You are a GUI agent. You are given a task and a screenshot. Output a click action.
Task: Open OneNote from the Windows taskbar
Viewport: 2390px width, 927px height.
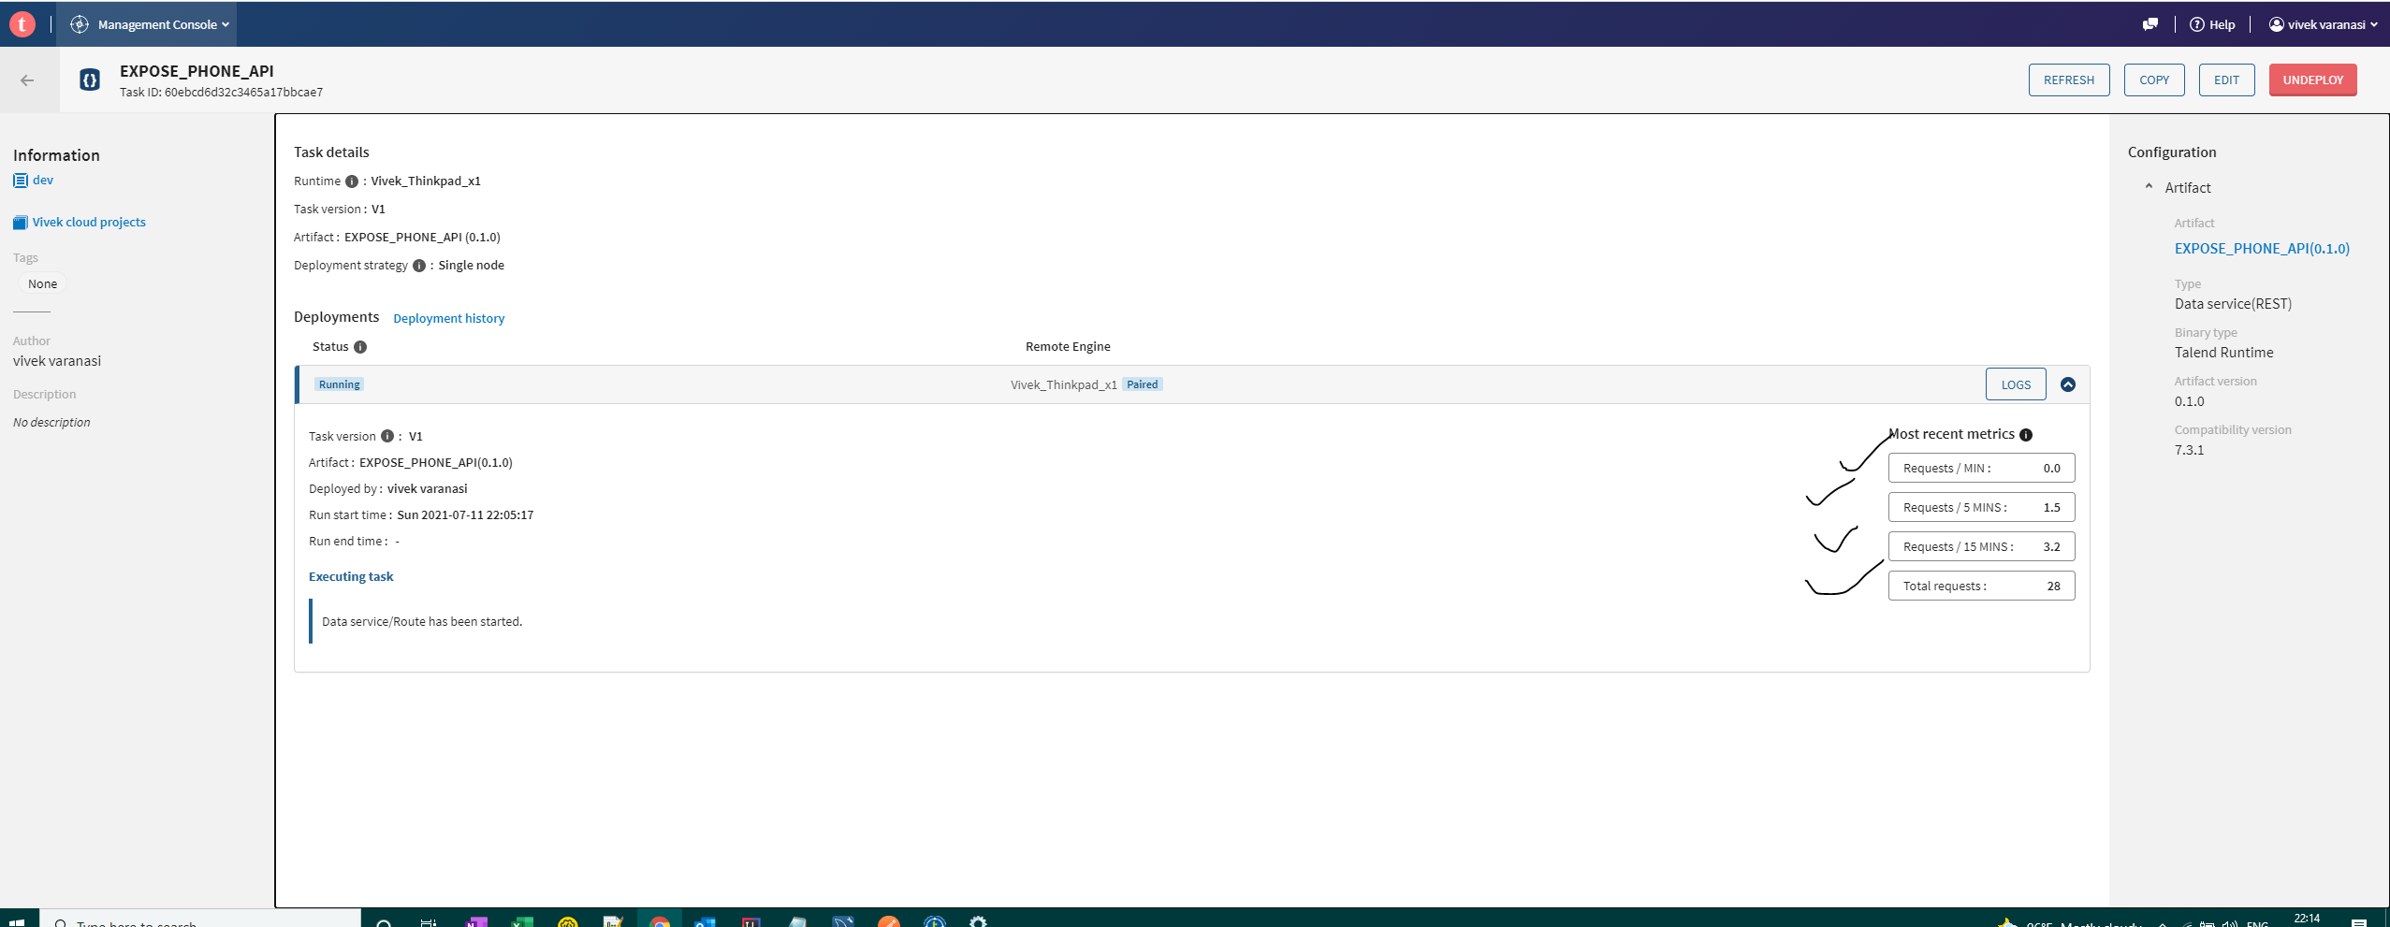tap(476, 921)
